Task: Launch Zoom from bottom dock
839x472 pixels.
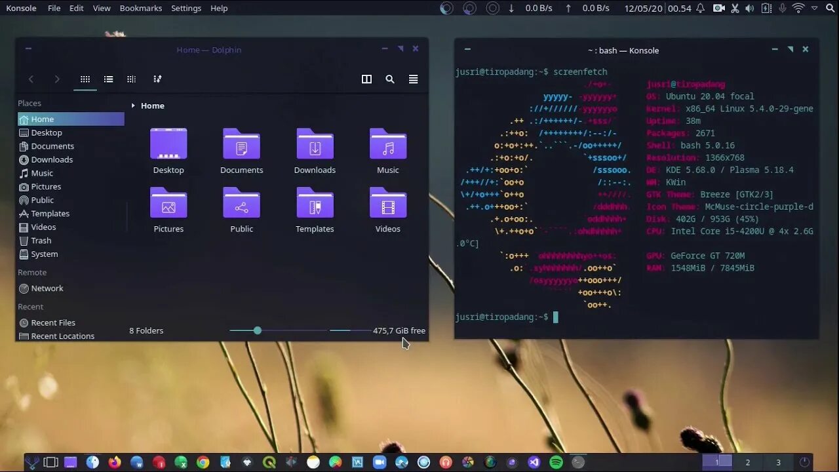Action: coord(380,462)
